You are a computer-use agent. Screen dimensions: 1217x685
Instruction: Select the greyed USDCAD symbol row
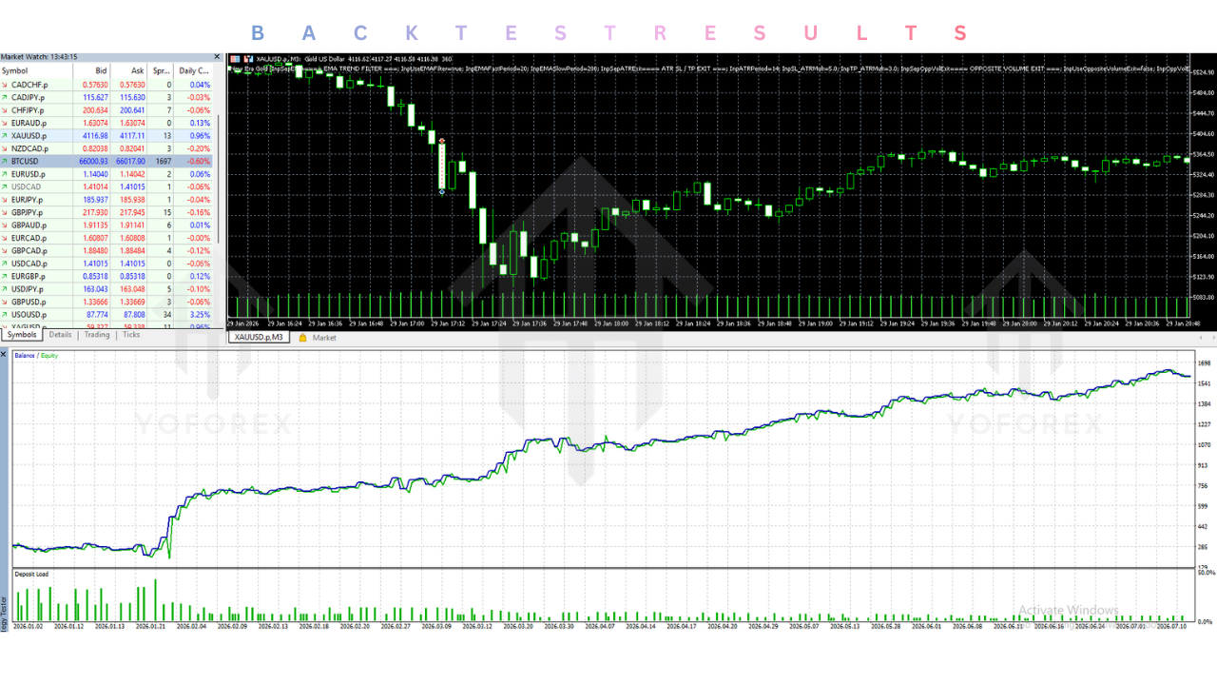[106, 187]
